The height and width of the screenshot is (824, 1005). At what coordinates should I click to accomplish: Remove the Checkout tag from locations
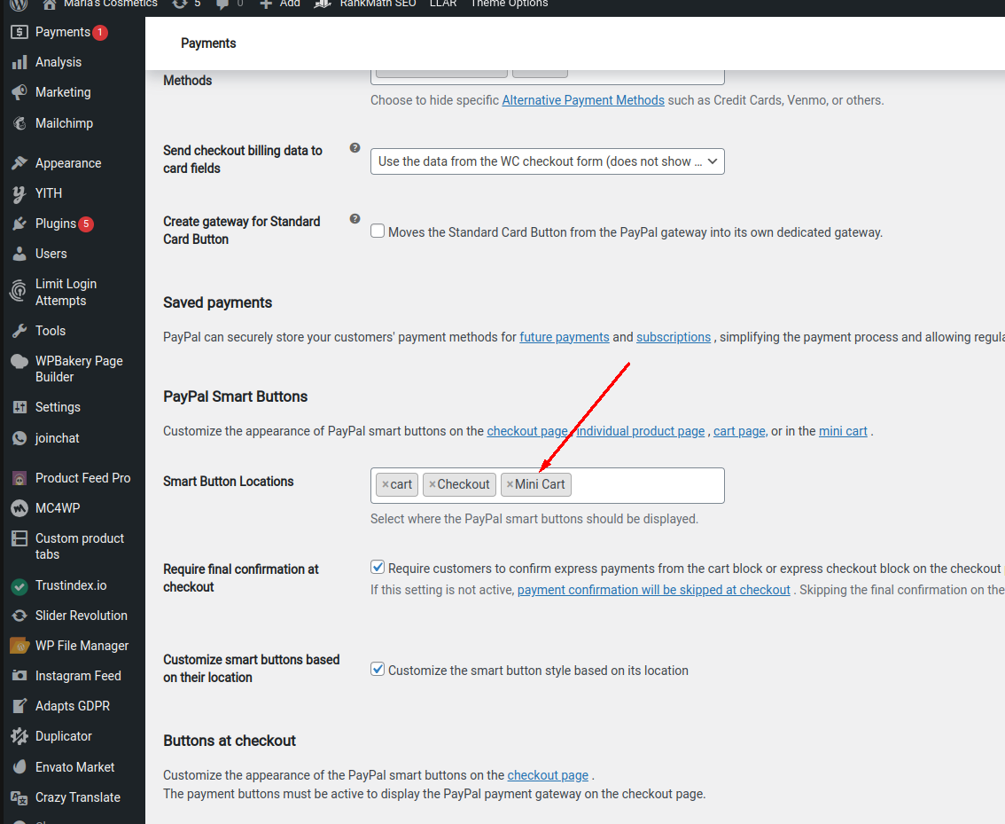point(432,485)
